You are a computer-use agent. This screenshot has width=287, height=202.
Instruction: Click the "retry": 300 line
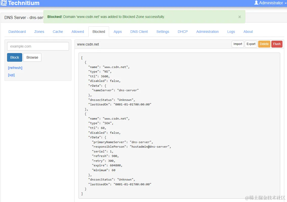coord(103,161)
